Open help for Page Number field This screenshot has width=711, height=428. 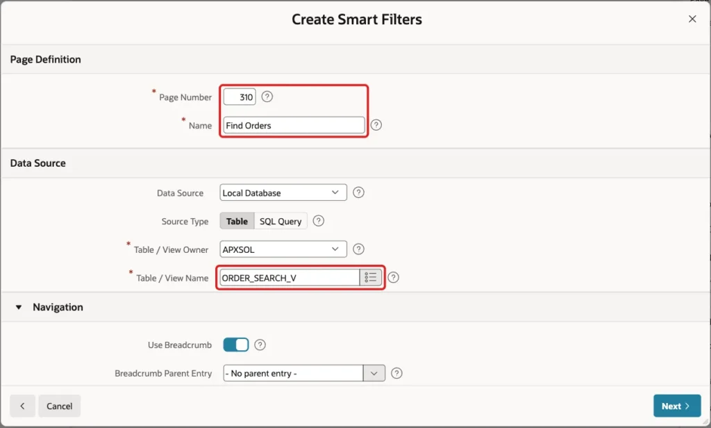pos(267,97)
